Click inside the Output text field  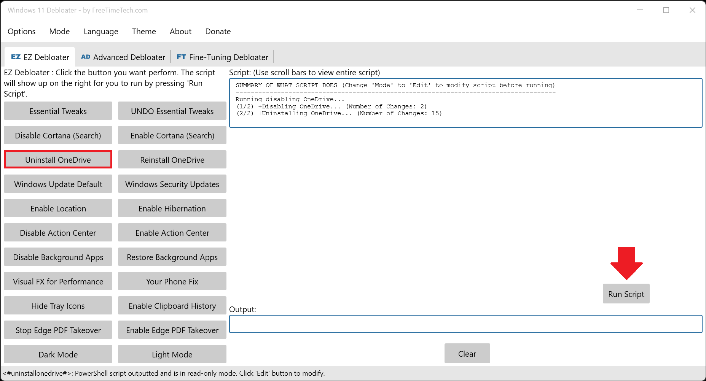pos(464,324)
